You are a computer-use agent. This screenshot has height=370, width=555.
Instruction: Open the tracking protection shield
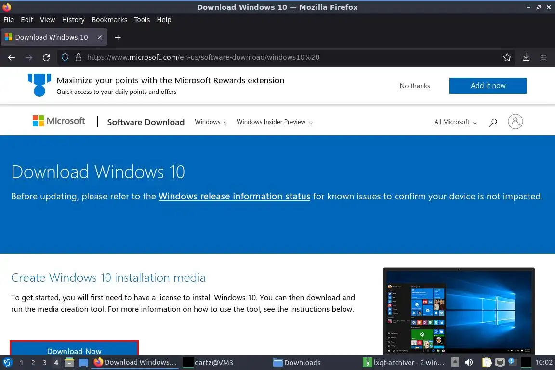[x=65, y=57]
